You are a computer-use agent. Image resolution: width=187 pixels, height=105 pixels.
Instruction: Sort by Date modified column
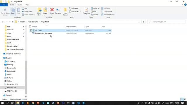75,27
